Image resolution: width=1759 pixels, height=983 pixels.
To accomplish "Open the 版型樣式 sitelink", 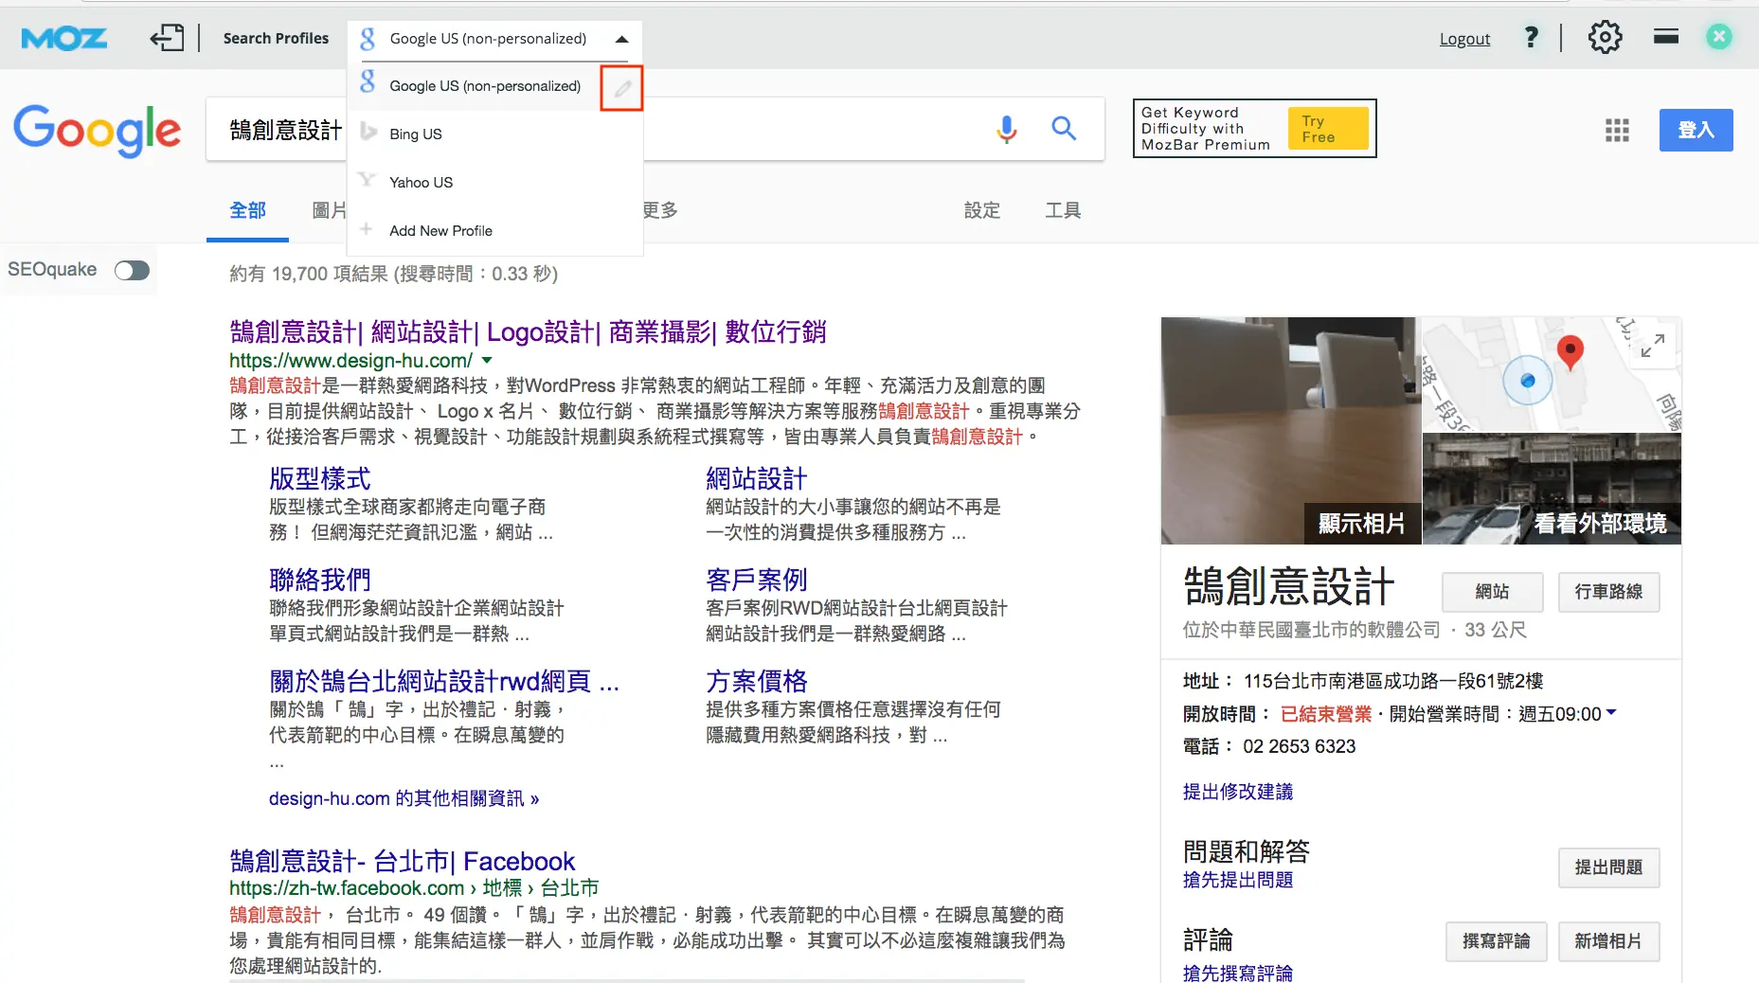I will click(319, 478).
